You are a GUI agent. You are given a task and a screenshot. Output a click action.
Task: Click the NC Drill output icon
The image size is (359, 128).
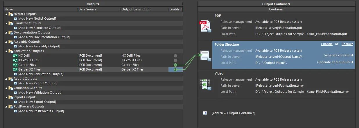(x=15, y=55)
